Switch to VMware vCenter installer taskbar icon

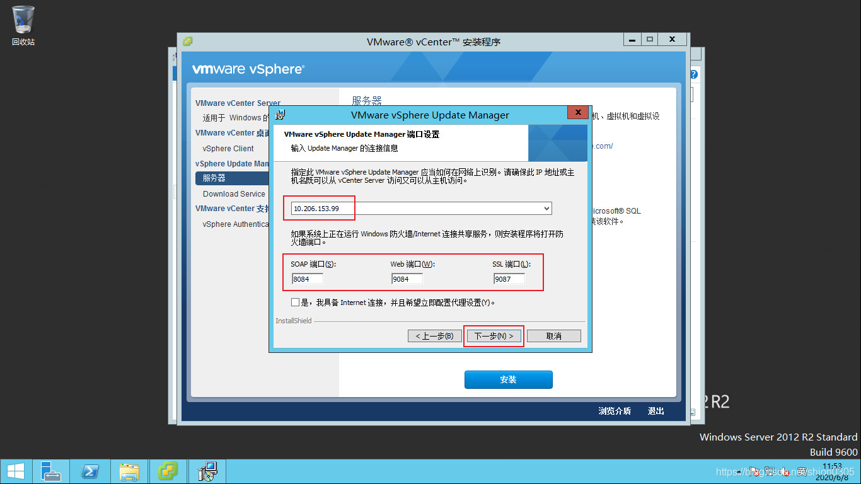[168, 471]
